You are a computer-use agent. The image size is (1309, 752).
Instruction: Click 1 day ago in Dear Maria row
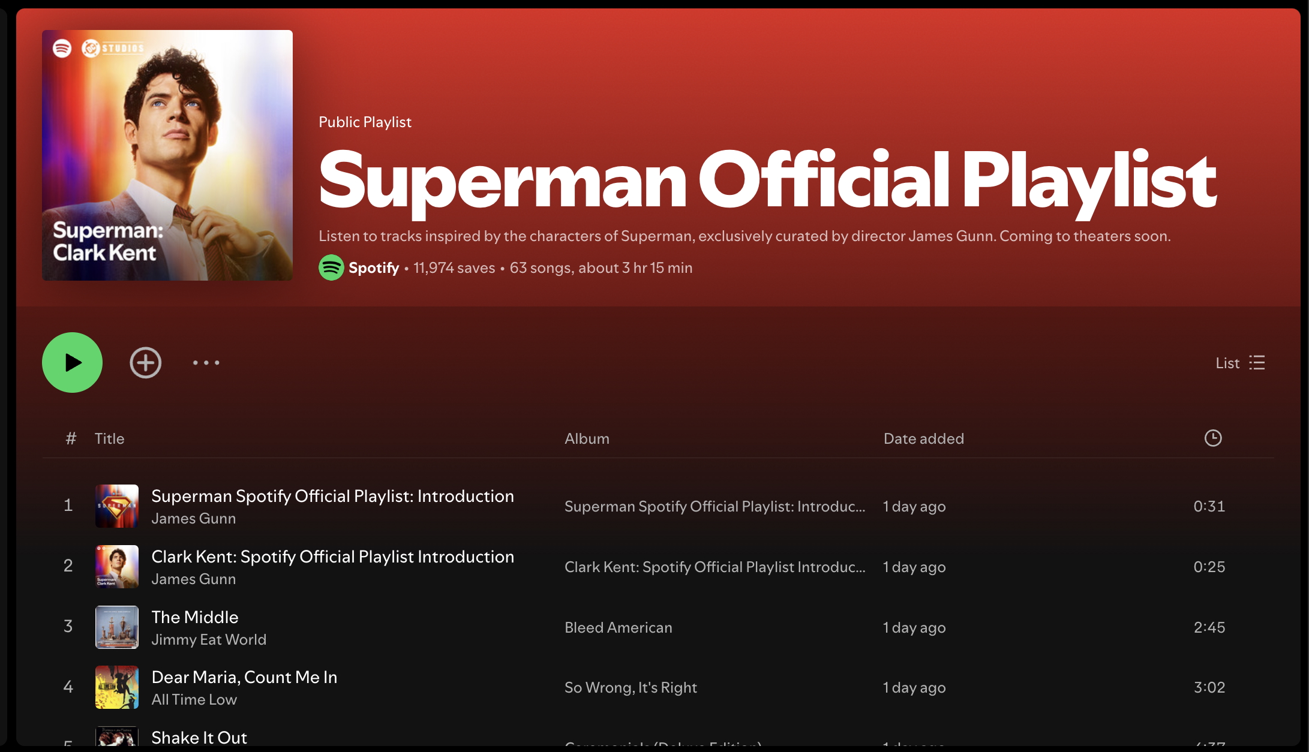point(914,687)
